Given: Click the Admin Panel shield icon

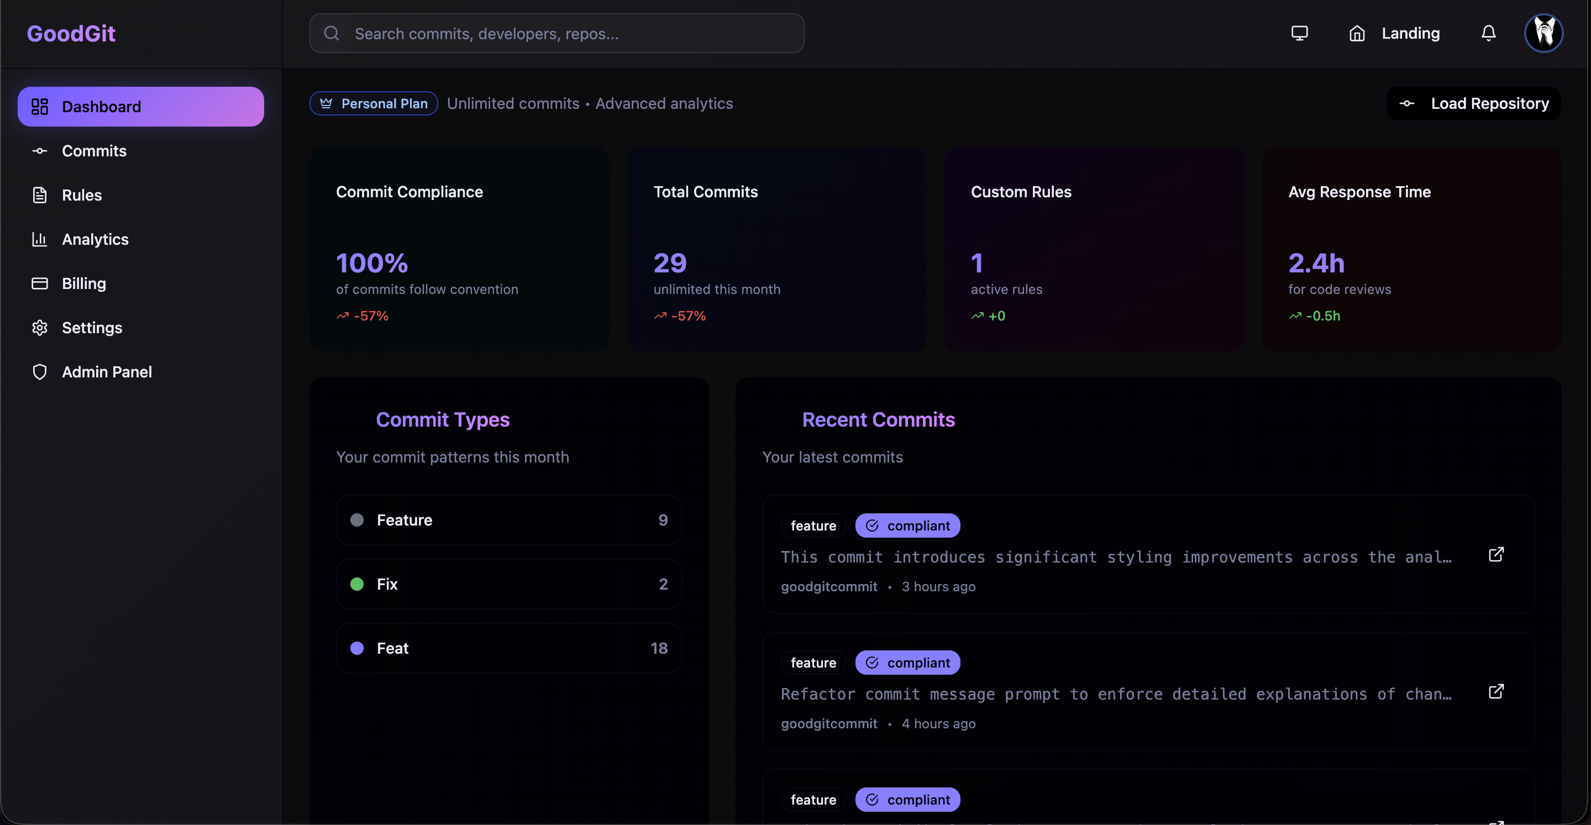Looking at the screenshot, I should [x=40, y=372].
